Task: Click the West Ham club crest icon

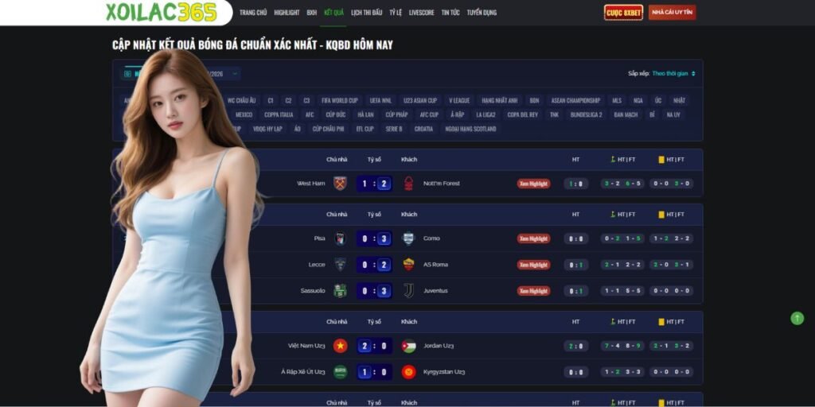Action: click(x=340, y=184)
